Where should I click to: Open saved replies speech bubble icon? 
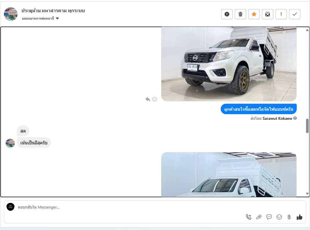click(269, 217)
